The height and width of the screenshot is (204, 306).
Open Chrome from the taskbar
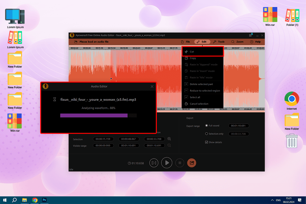(35, 200)
